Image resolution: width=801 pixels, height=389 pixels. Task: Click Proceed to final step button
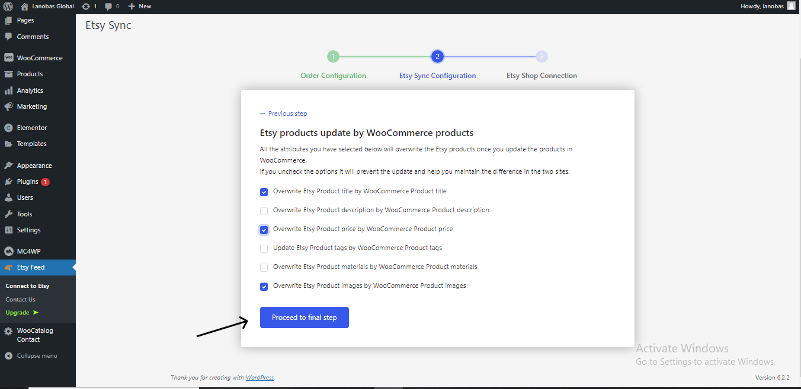(305, 317)
